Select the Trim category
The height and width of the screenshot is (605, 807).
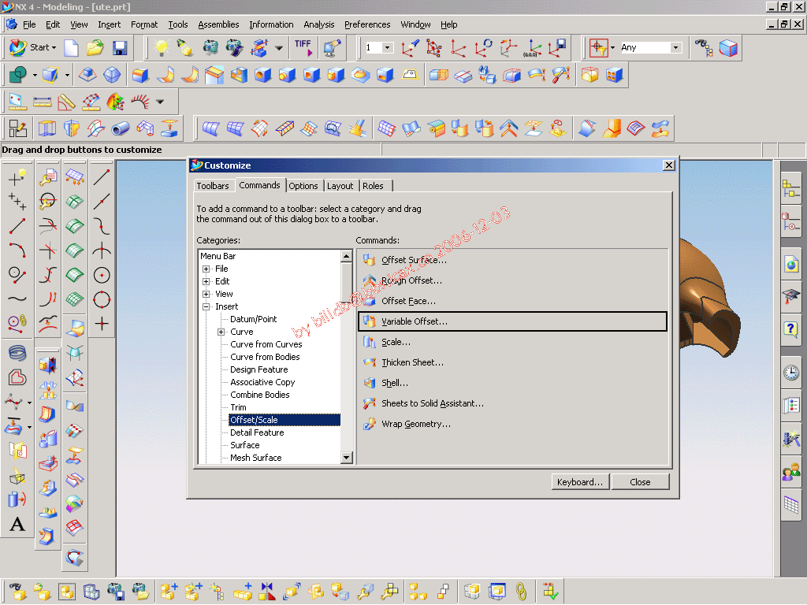(x=238, y=407)
